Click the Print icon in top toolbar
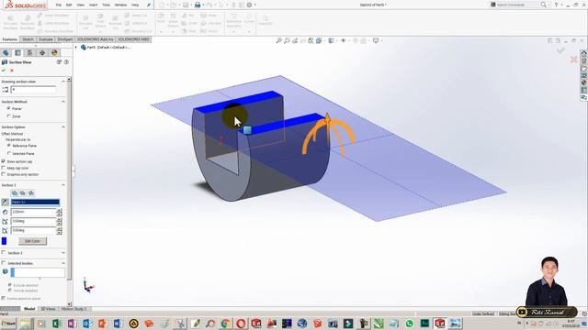 (x=198, y=5)
